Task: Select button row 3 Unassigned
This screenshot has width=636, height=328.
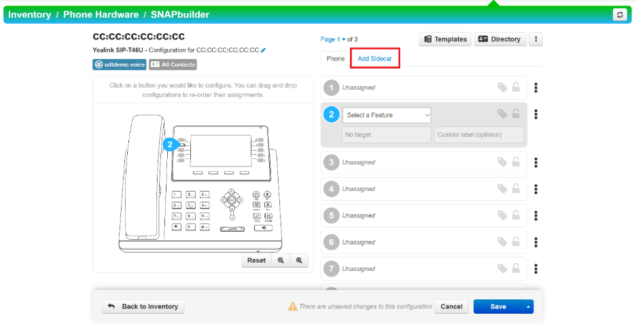Action: click(424, 162)
